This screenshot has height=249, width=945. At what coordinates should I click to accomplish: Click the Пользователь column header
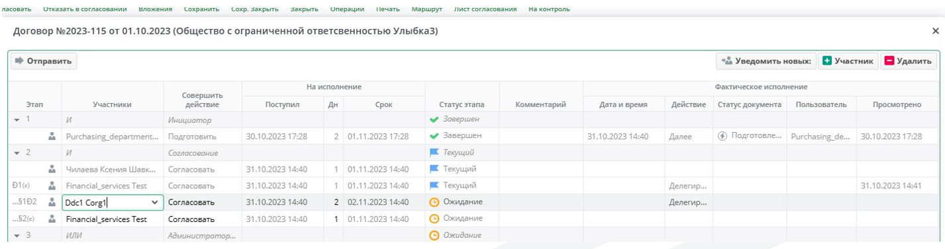(x=821, y=104)
